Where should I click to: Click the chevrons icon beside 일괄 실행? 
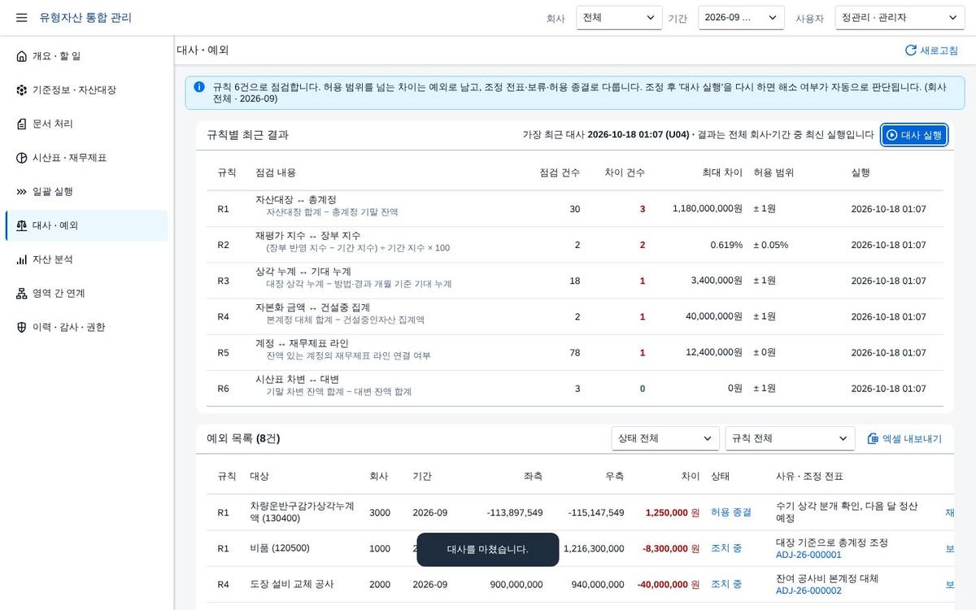coord(21,192)
